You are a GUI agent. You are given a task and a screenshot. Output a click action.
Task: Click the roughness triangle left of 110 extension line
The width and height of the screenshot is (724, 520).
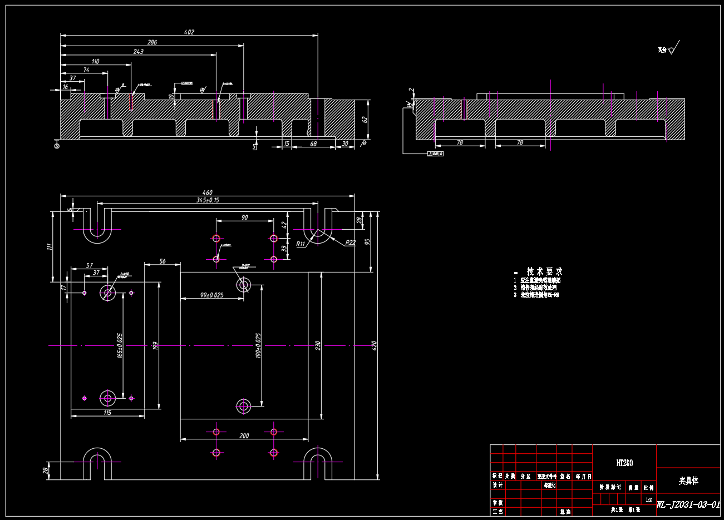(117, 88)
